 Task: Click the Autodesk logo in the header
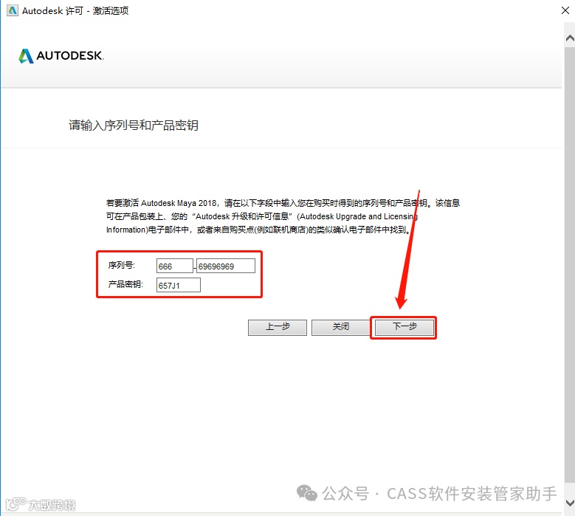coord(61,56)
